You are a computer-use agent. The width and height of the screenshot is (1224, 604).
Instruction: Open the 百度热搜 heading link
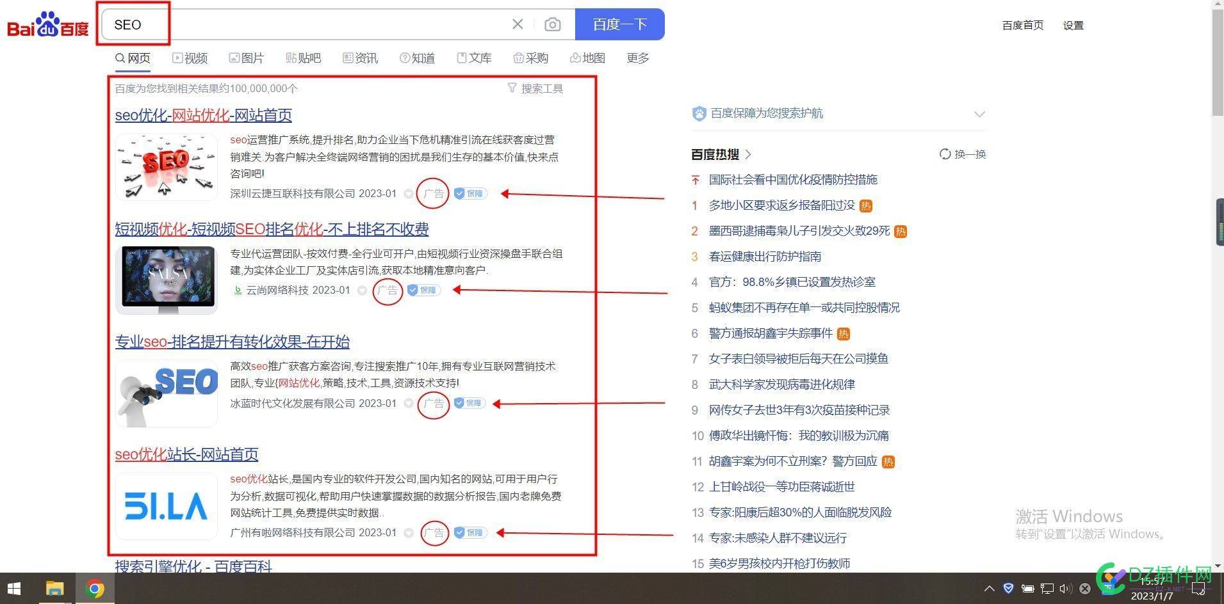click(721, 154)
